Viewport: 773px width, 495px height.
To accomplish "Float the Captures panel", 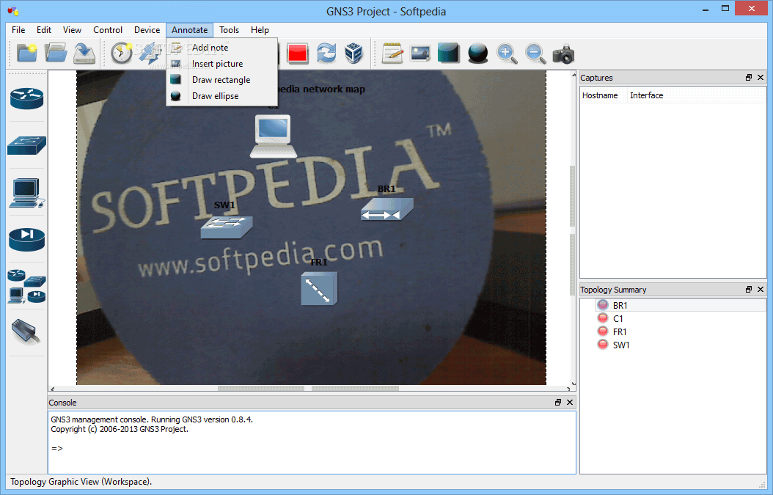I will coord(749,78).
